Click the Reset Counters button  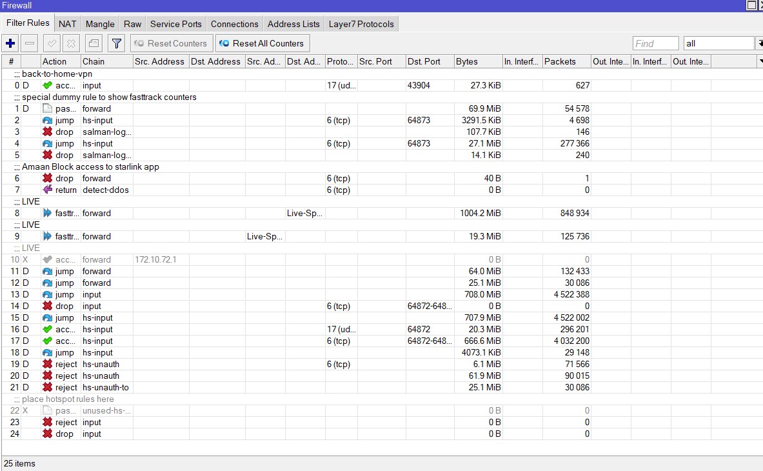pos(172,43)
